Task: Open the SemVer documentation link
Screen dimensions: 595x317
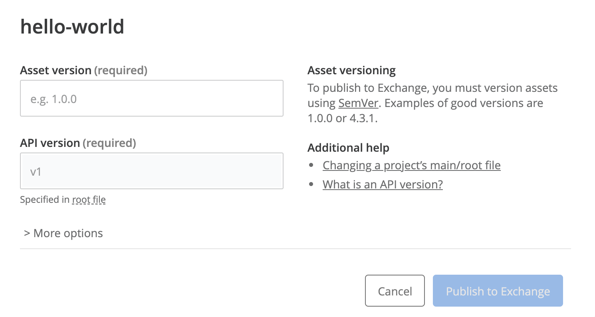Action: pos(357,103)
